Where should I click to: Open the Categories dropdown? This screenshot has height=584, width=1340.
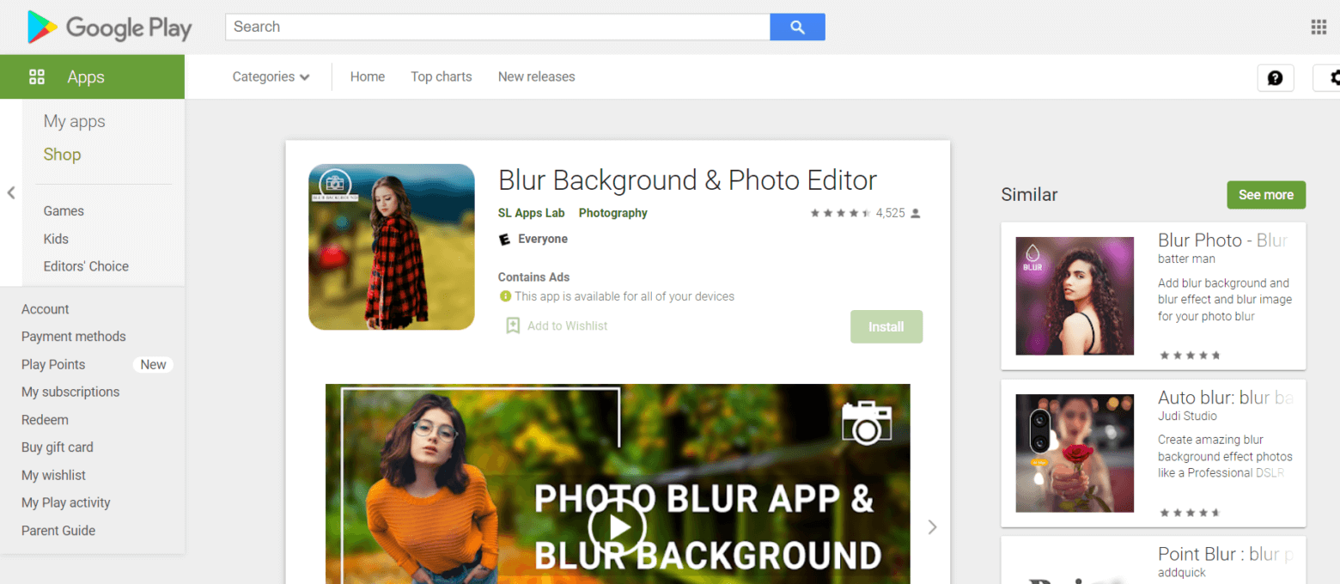(270, 76)
